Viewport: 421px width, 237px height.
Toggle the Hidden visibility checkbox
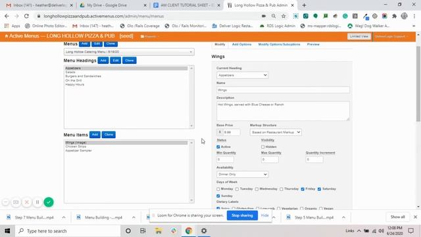coord(263,147)
